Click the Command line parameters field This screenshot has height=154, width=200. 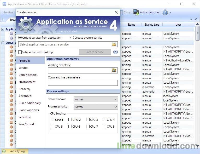(83, 83)
